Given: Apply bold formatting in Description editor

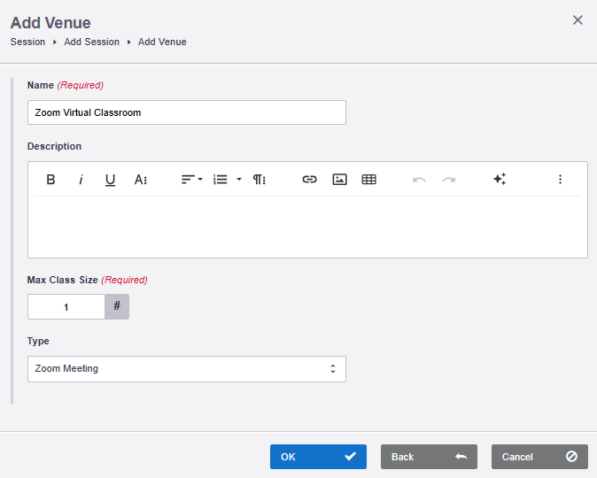Looking at the screenshot, I should pyautogui.click(x=50, y=179).
